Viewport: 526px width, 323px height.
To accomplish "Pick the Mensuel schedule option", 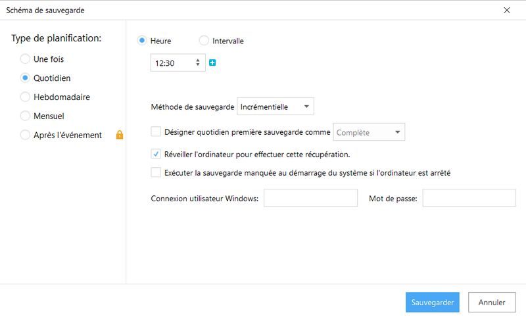I will 25,116.
